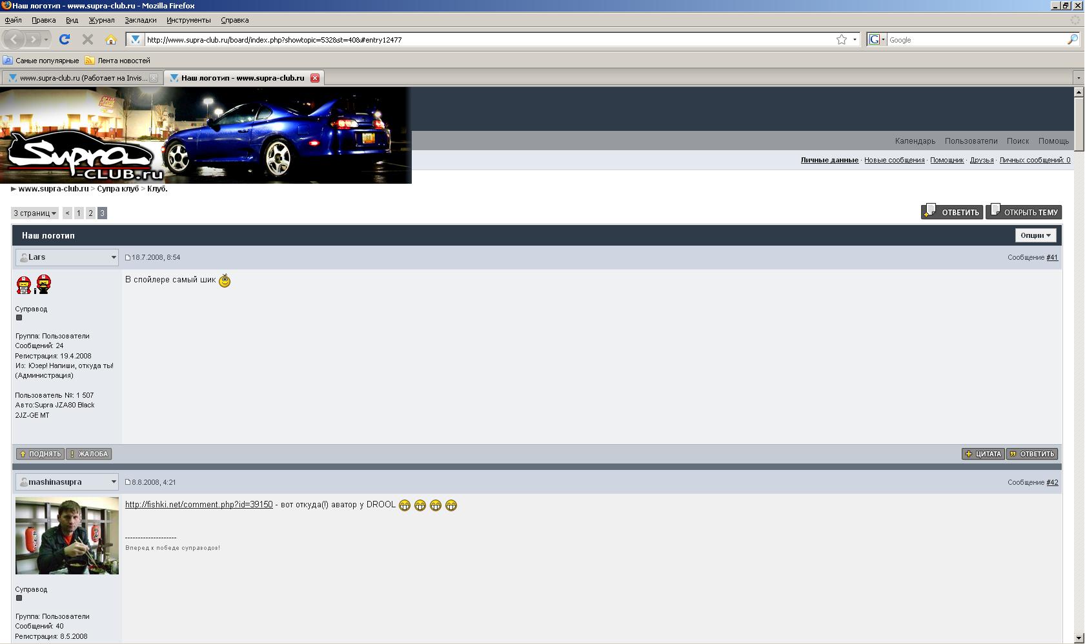This screenshot has height=644, width=1085.
Task: Open the 3 страниц page dropdown
Action: click(x=35, y=213)
